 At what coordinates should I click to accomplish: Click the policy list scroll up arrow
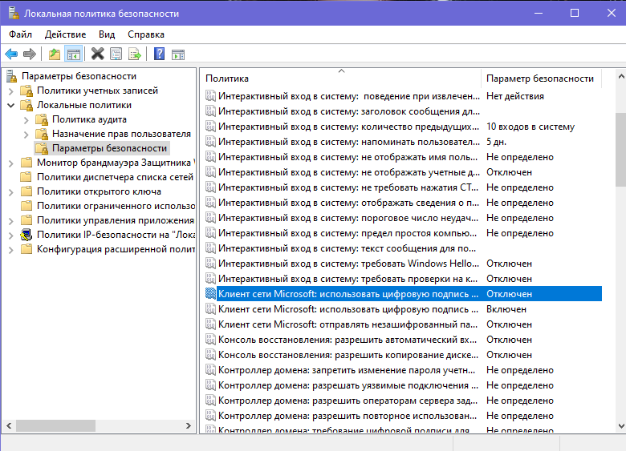(621, 75)
